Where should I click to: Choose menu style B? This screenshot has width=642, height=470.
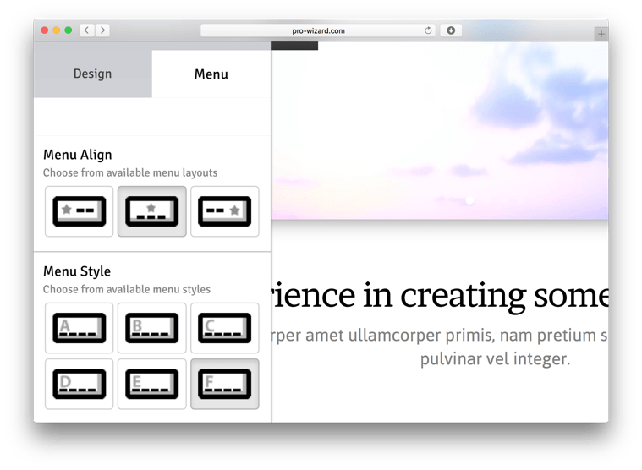pos(152,328)
